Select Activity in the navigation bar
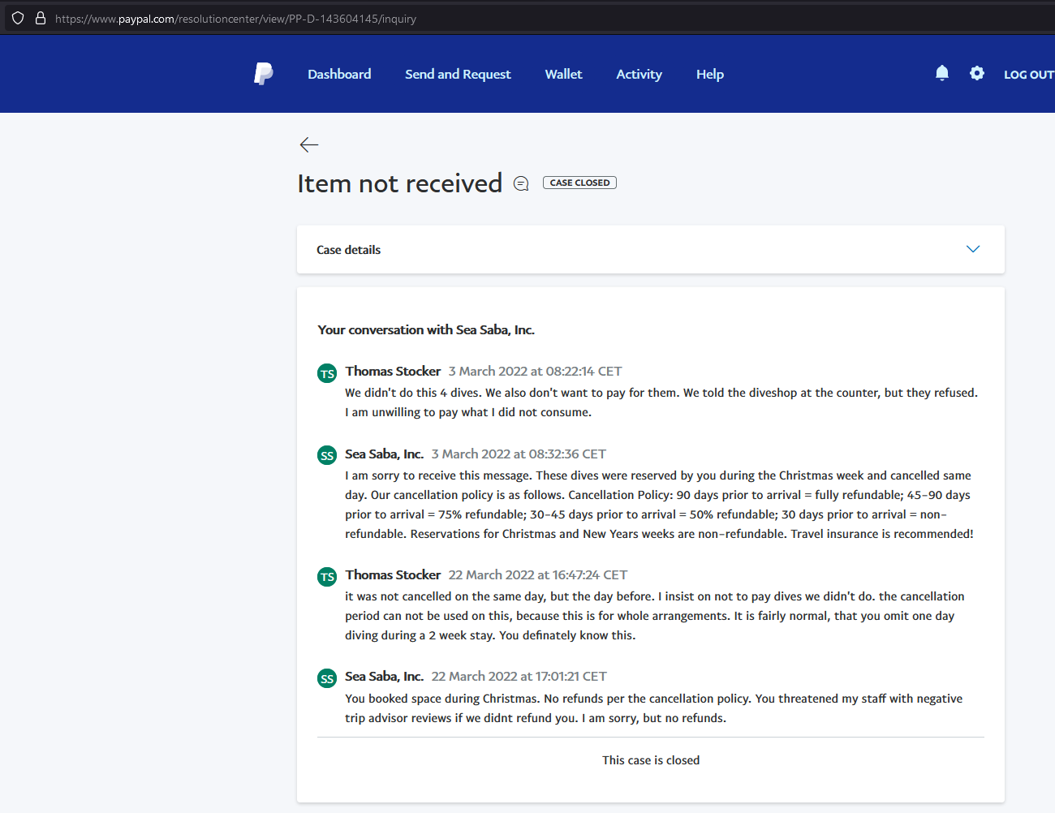1055x813 pixels. coord(639,74)
